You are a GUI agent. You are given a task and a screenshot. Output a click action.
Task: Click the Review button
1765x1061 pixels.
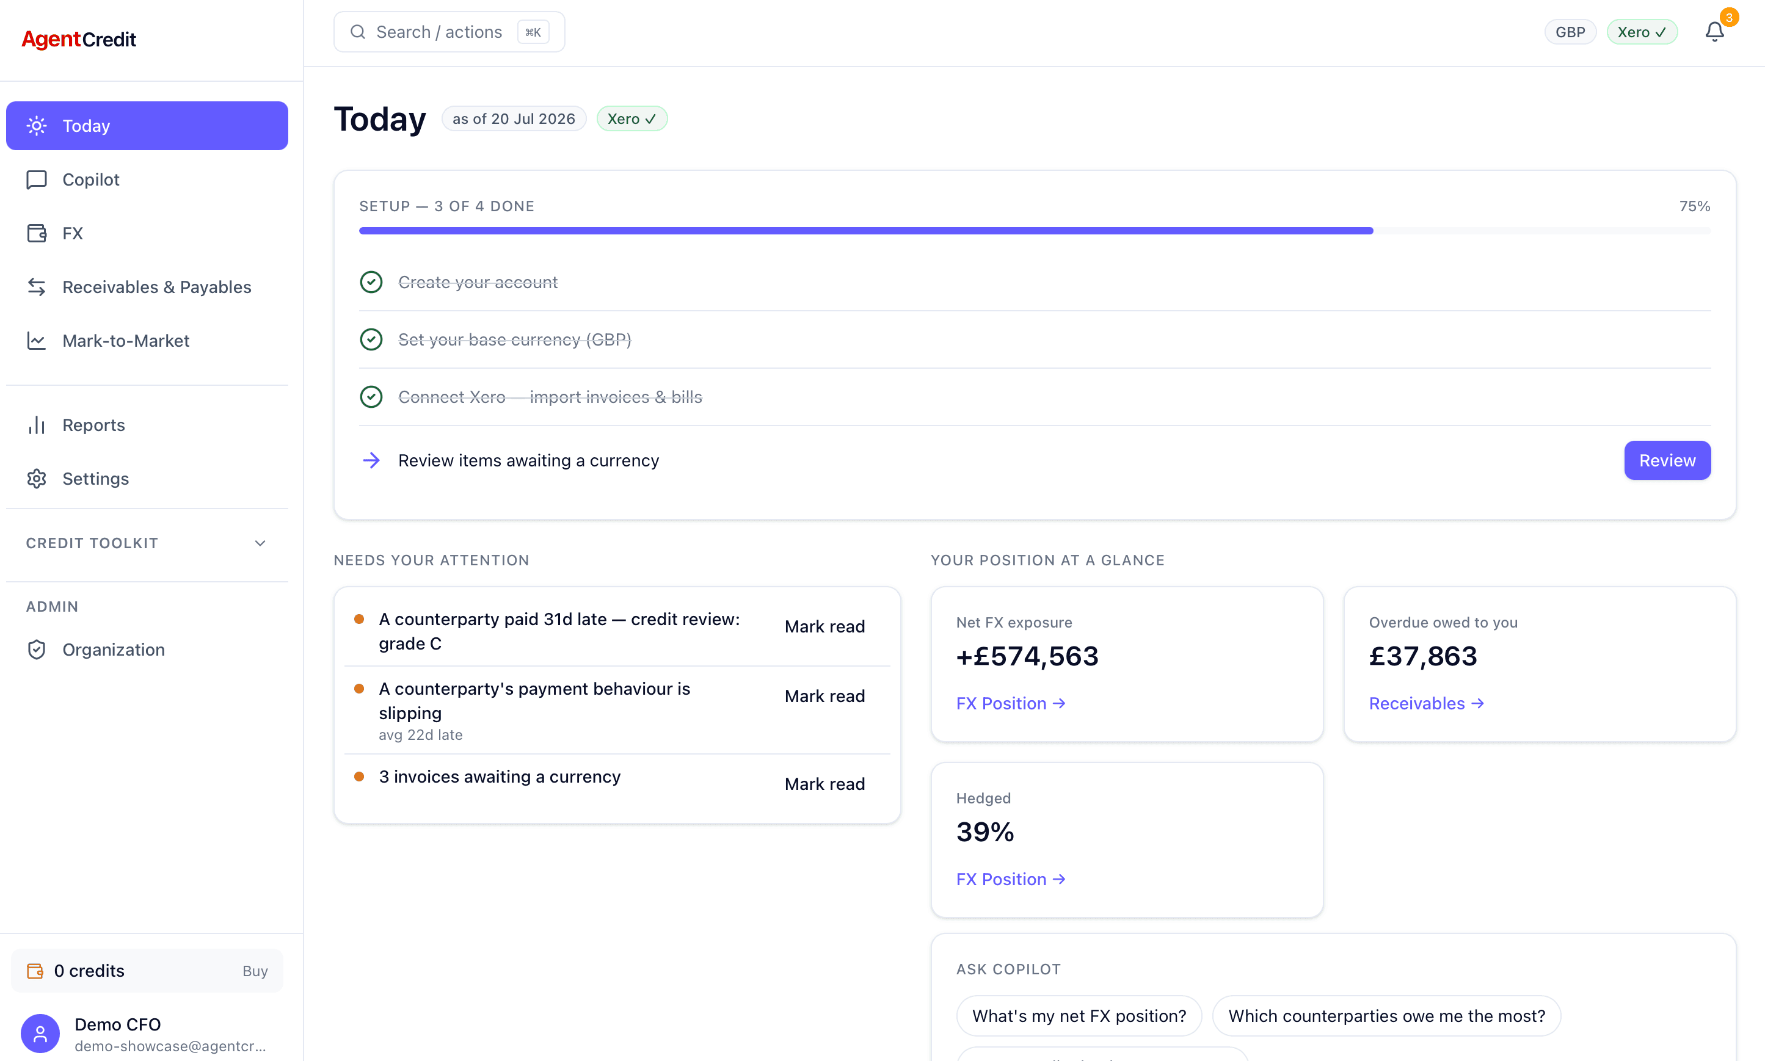(1667, 460)
